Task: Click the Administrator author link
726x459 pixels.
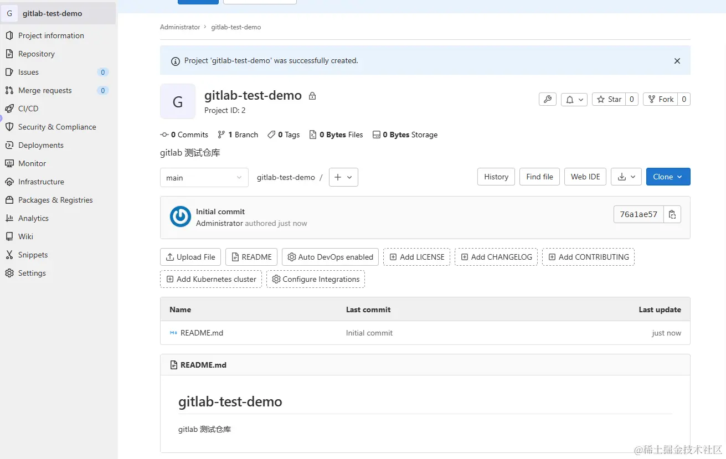Action: [219, 223]
